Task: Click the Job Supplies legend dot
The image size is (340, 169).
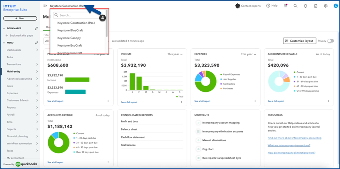Action: pos(221,79)
